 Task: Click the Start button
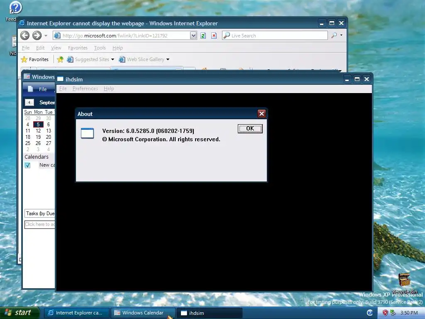coord(19,313)
